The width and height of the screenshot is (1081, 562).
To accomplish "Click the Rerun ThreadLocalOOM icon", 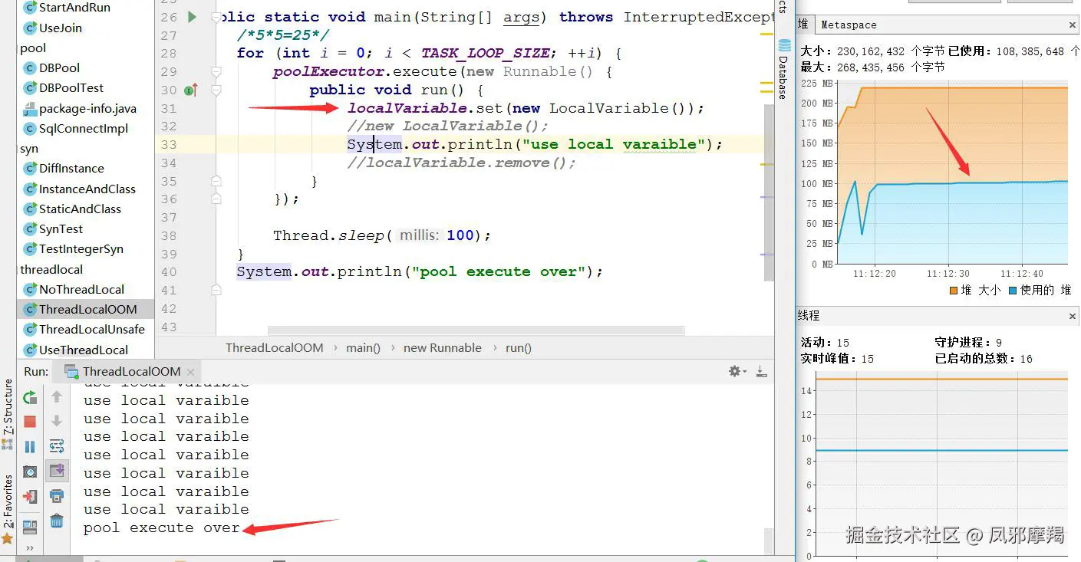I will click(x=30, y=397).
